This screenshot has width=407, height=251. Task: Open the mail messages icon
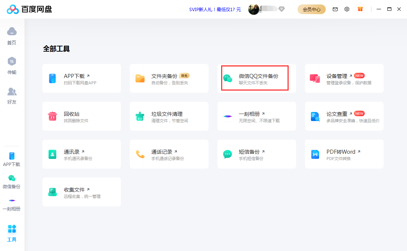point(335,9)
